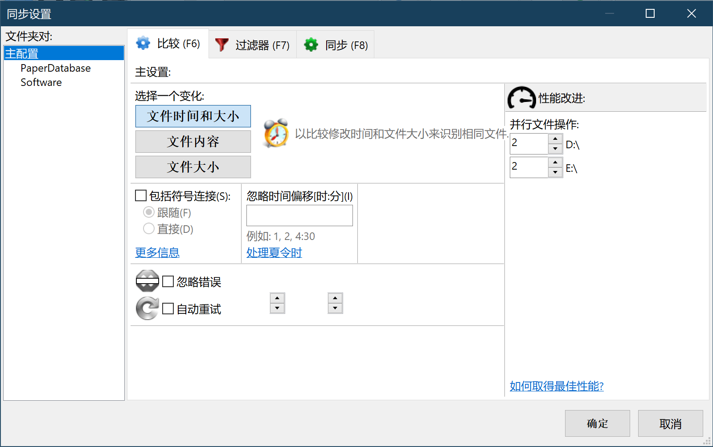The height and width of the screenshot is (447, 713).
Task: Click down arrow of second auto-retry spinner
Action: pos(335,308)
